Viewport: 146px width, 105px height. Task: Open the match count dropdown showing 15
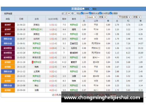pos(67,13)
